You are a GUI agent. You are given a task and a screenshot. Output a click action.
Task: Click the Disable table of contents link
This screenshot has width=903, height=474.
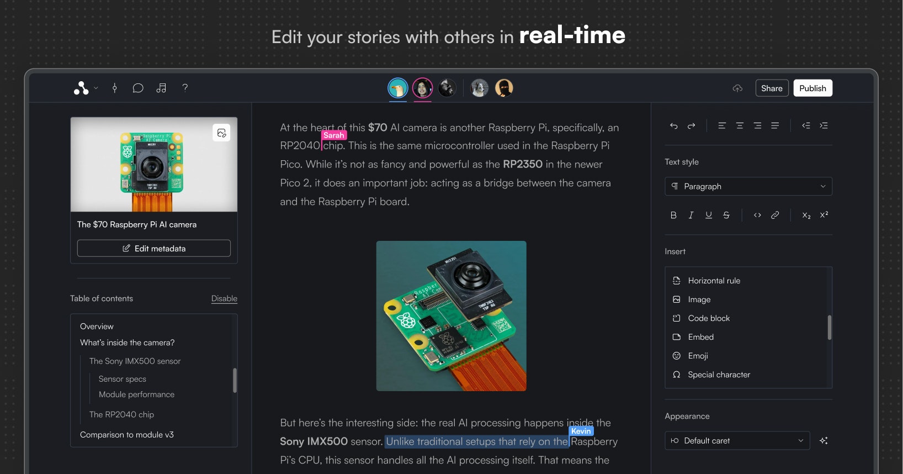pyautogui.click(x=224, y=298)
